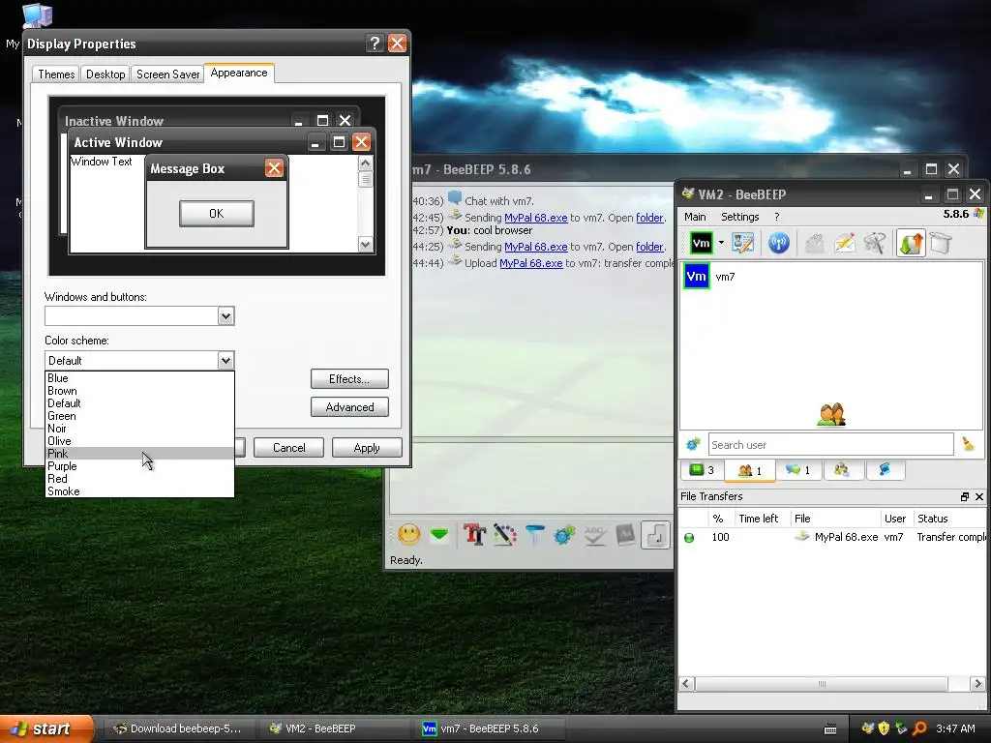Open the user profile Vm icon in VM2 toolbar
The width and height of the screenshot is (991, 743).
[701, 243]
